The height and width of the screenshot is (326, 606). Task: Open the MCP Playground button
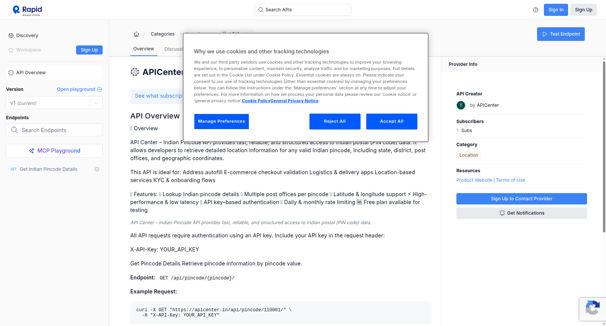(x=54, y=151)
